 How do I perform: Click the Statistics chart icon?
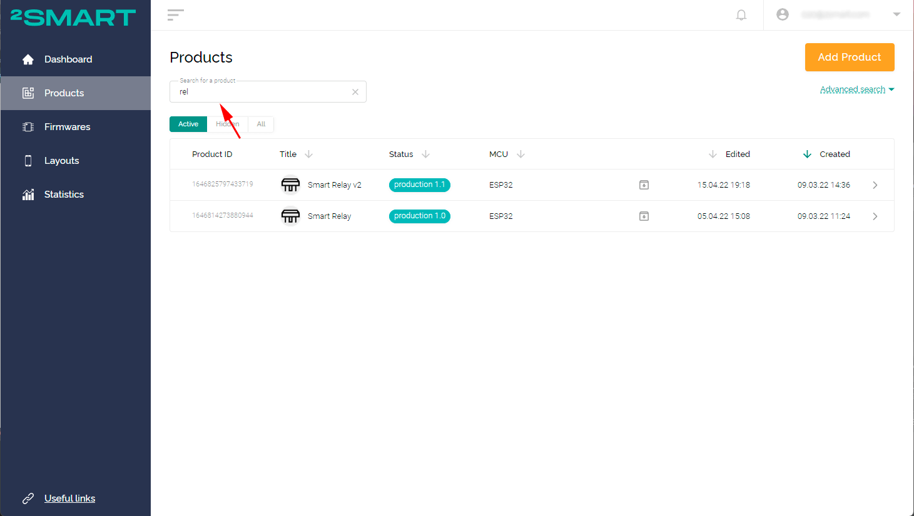point(28,195)
